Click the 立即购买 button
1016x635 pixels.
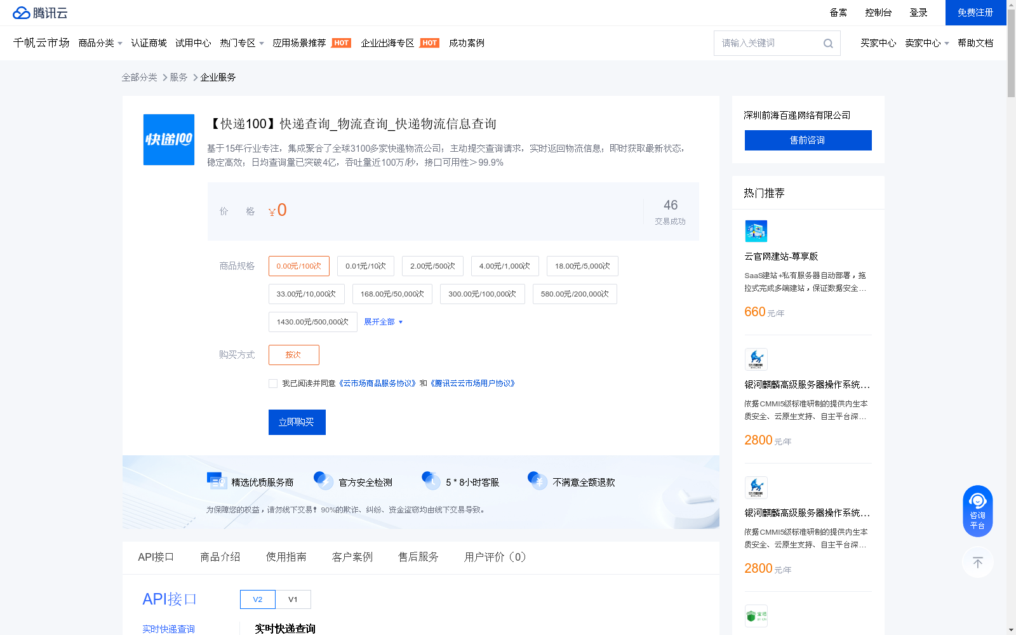[297, 422]
